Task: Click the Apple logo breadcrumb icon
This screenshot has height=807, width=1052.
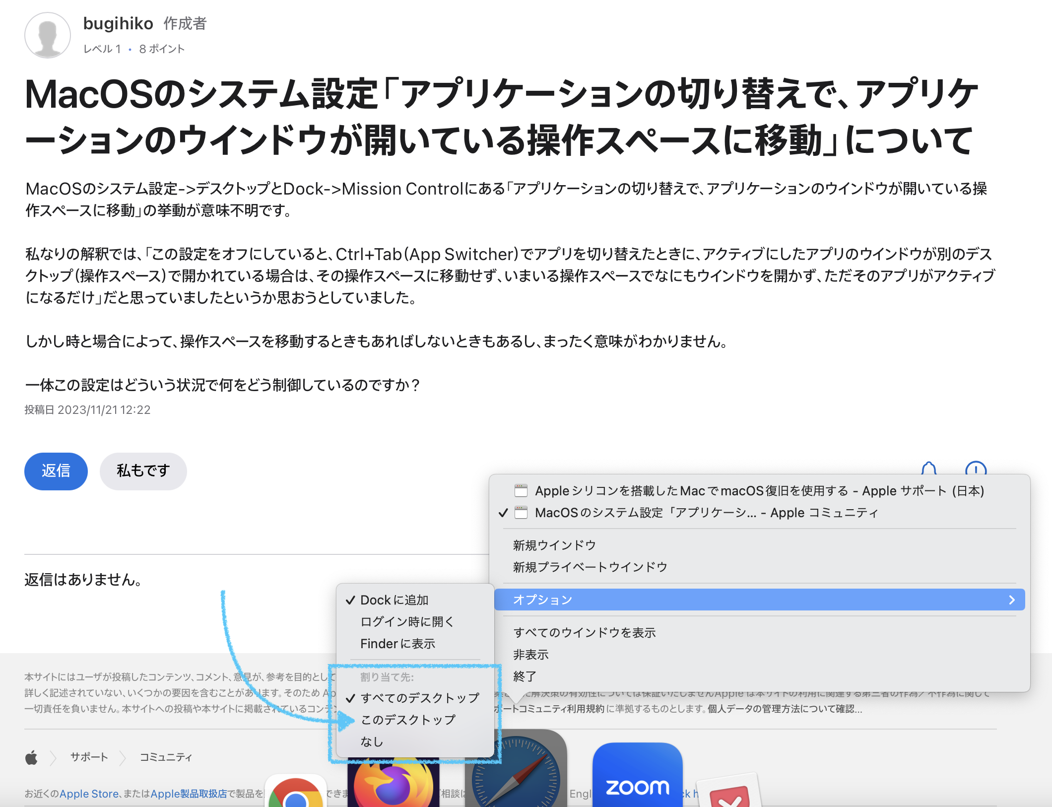Action: 31,757
